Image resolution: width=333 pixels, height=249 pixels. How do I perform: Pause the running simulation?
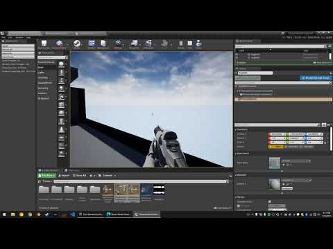tap(181, 44)
